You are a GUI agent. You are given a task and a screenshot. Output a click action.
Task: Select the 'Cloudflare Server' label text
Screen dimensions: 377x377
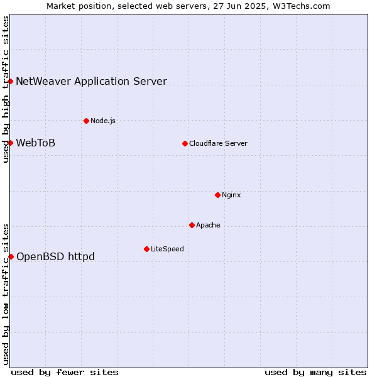click(x=218, y=143)
